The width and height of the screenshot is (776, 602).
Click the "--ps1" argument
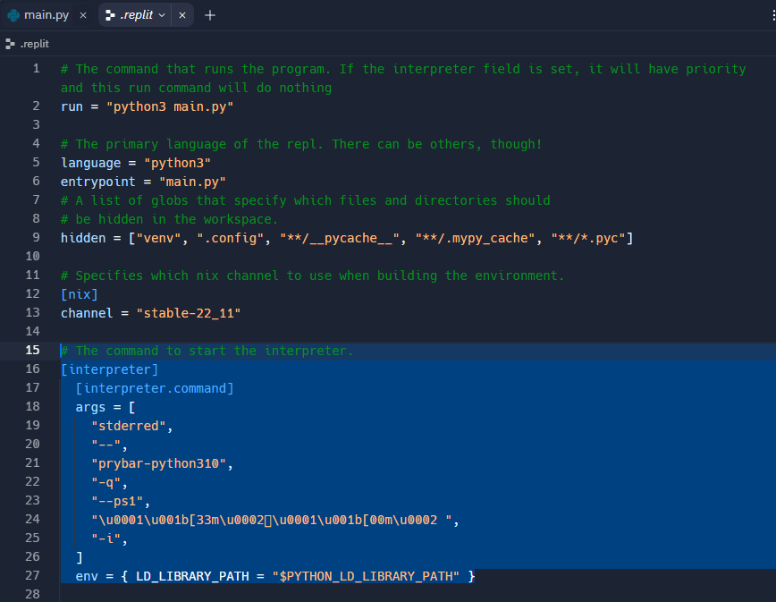pyautogui.click(x=117, y=501)
